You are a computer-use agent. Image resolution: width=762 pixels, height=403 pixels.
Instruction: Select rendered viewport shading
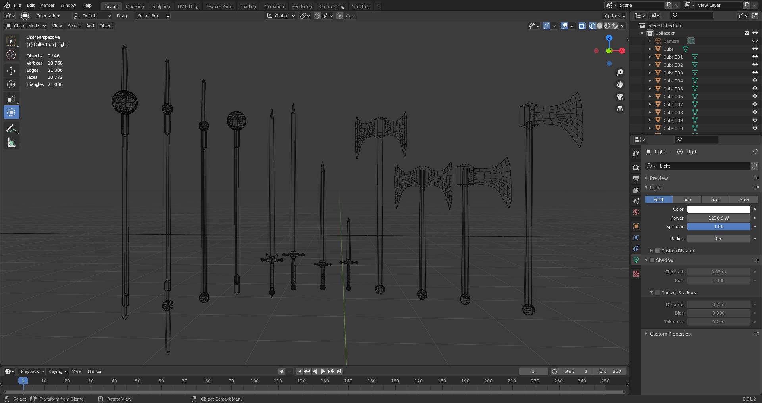click(x=615, y=26)
